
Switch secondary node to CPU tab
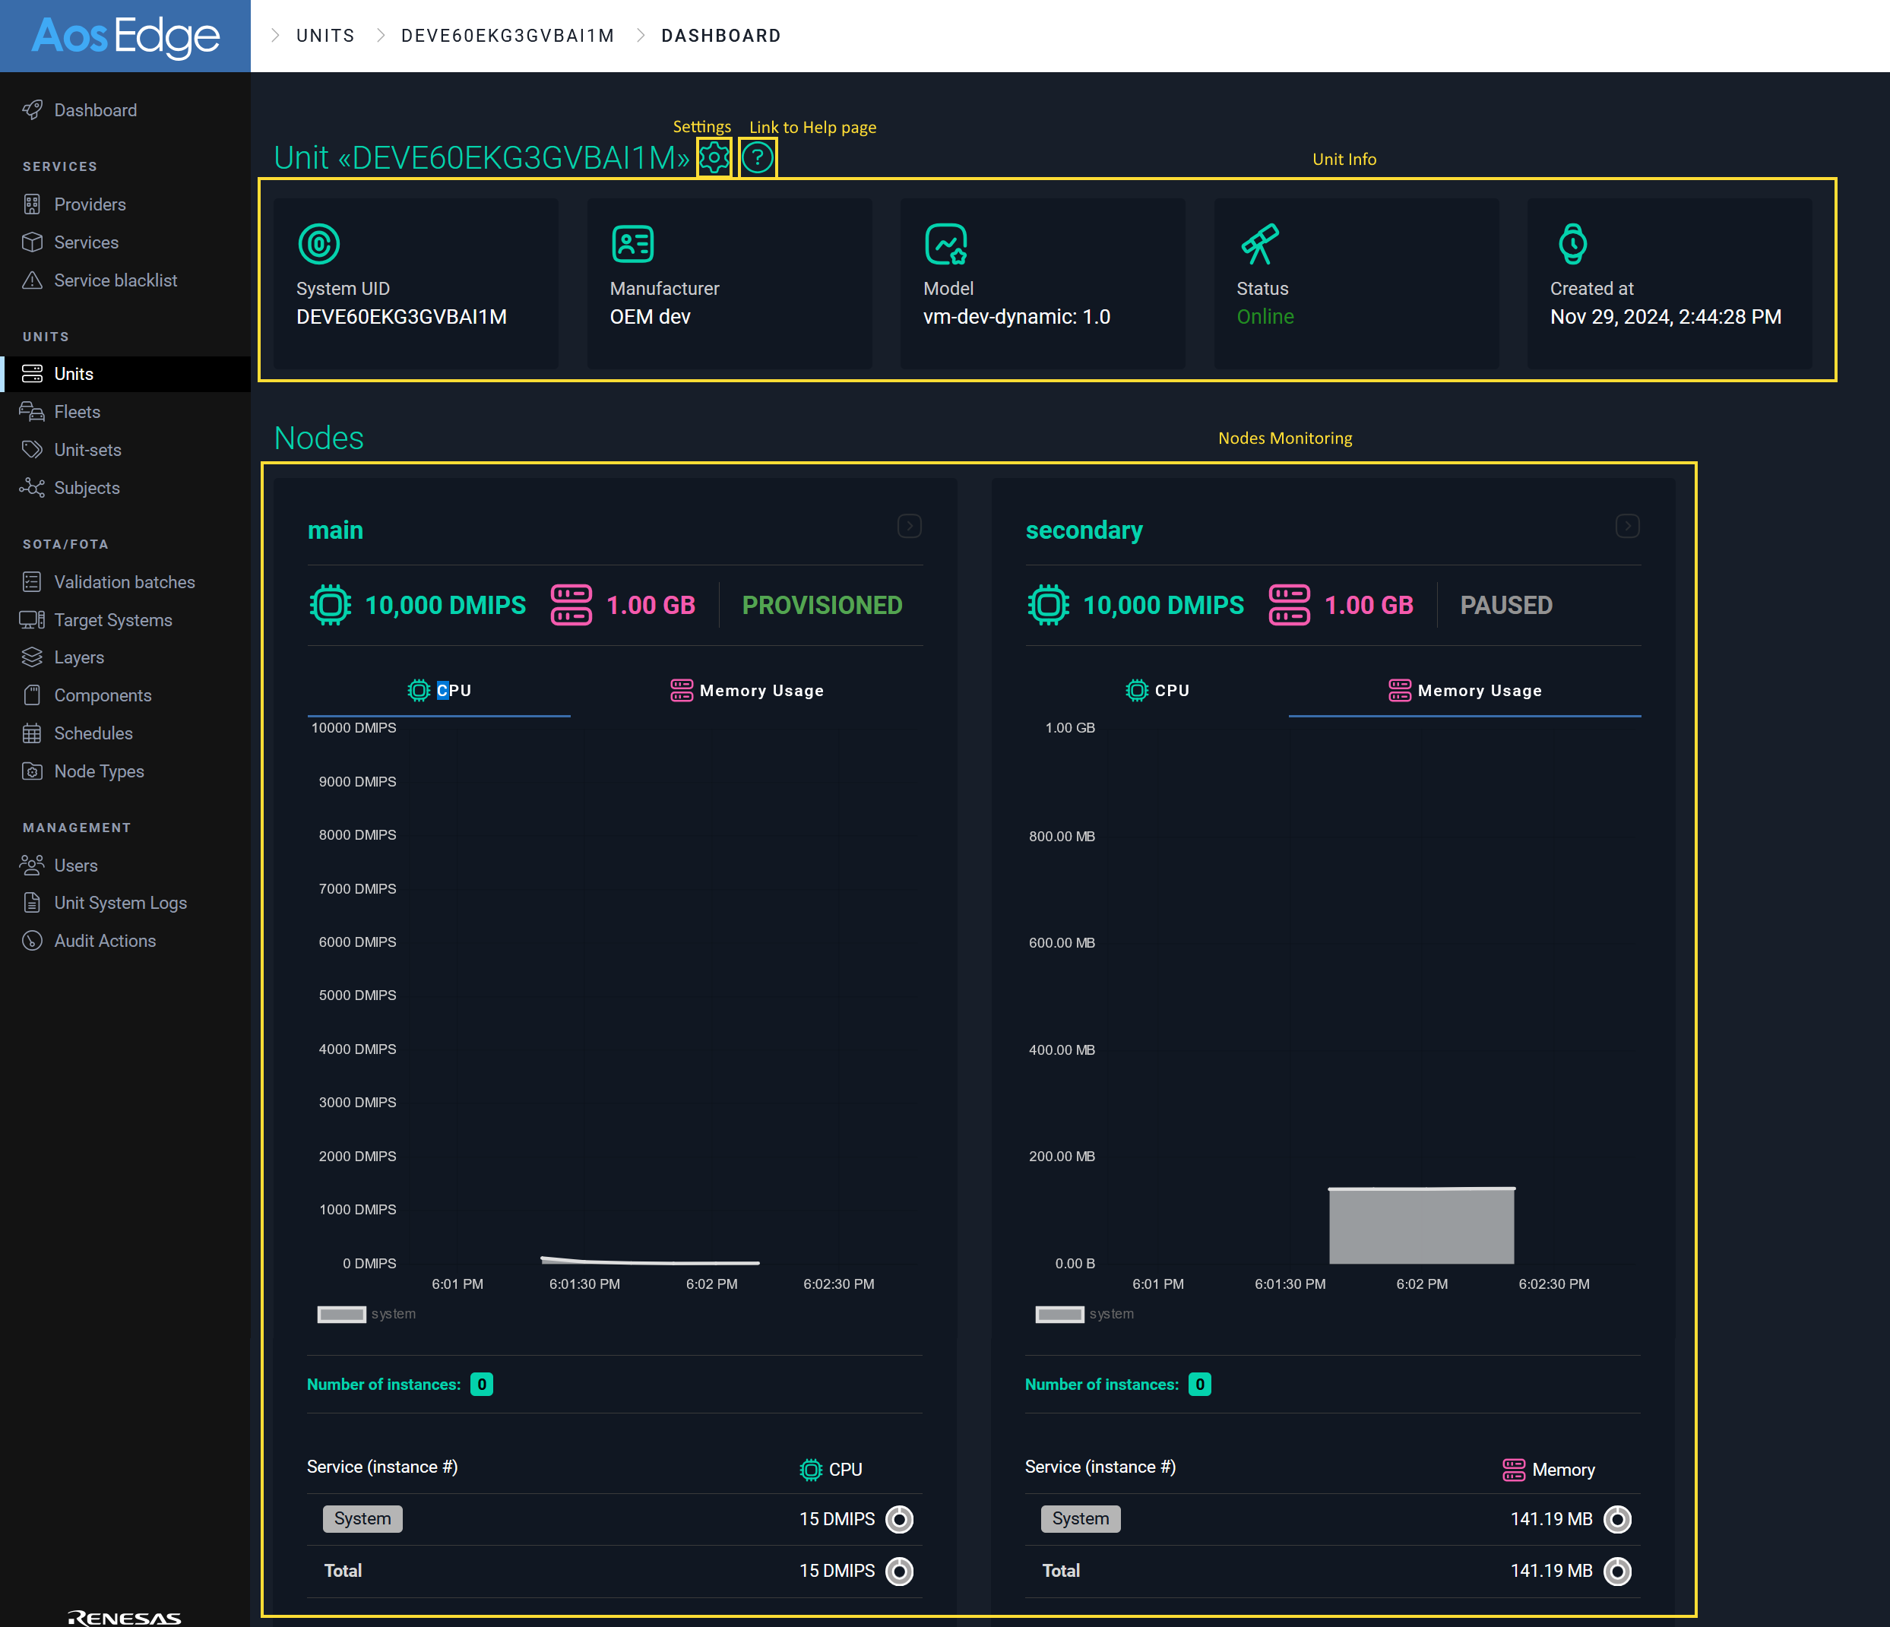click(1158, 690)
